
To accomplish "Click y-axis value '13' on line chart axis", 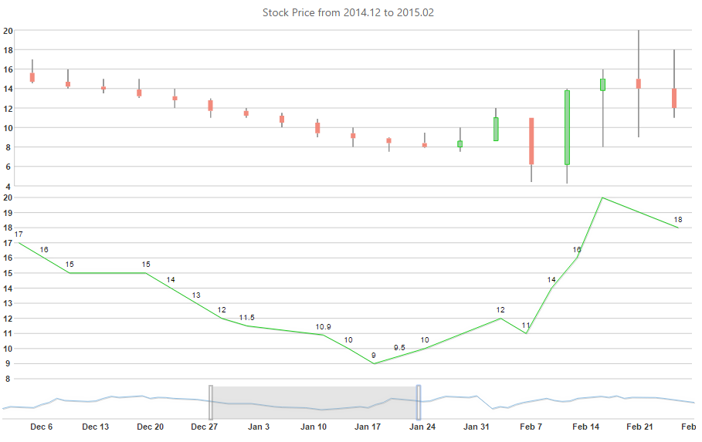I will point(8,303).
